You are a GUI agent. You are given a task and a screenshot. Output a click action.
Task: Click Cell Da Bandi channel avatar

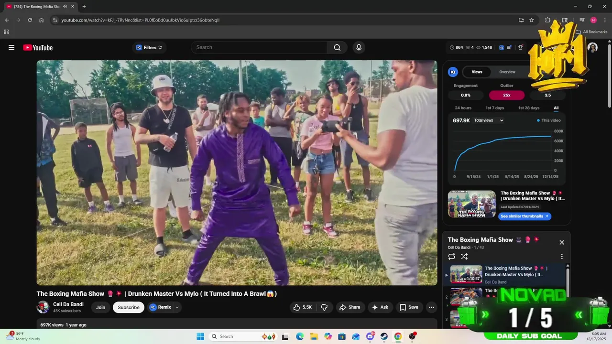coord(43,307)
